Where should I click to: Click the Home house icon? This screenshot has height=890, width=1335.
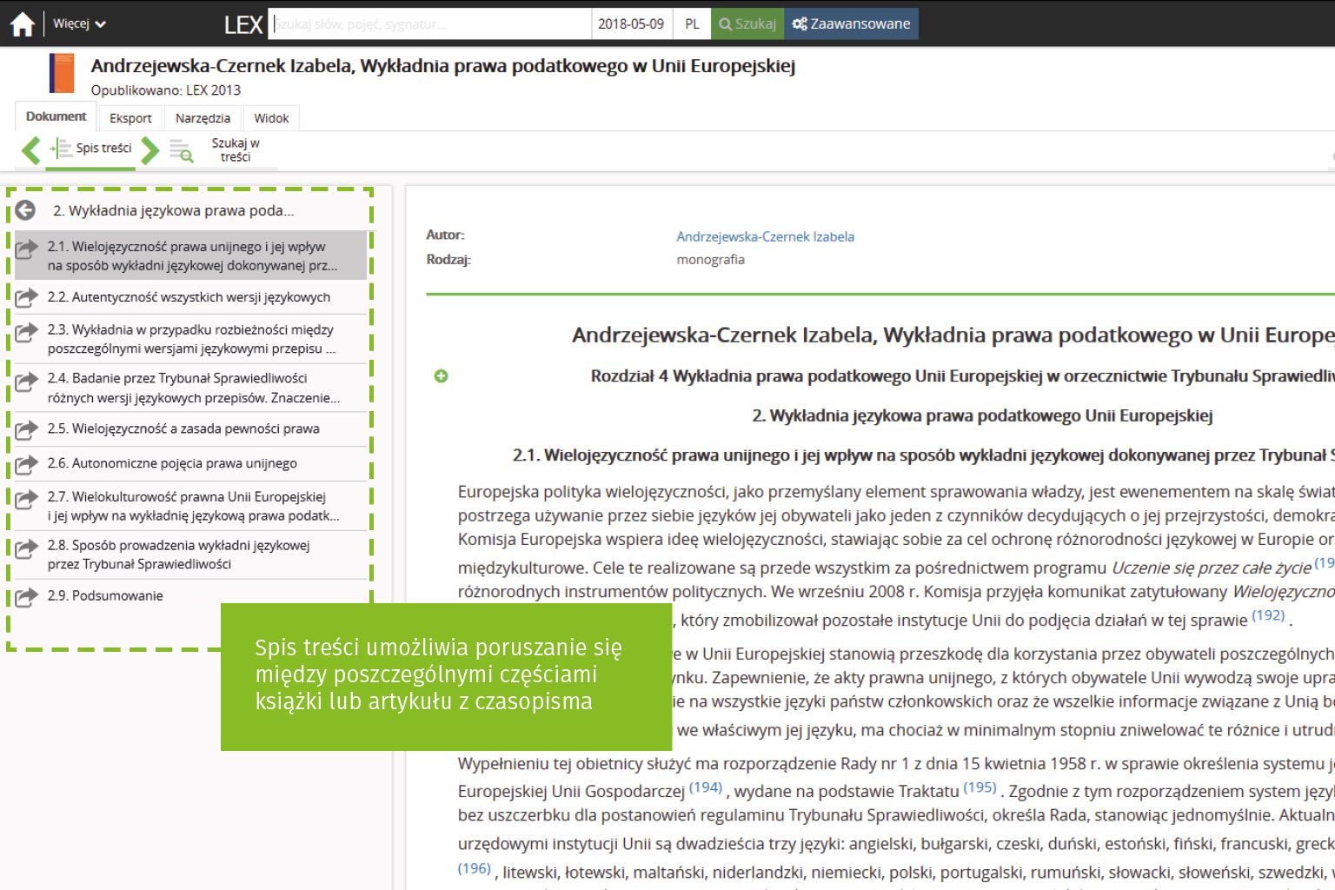[23, 24]
